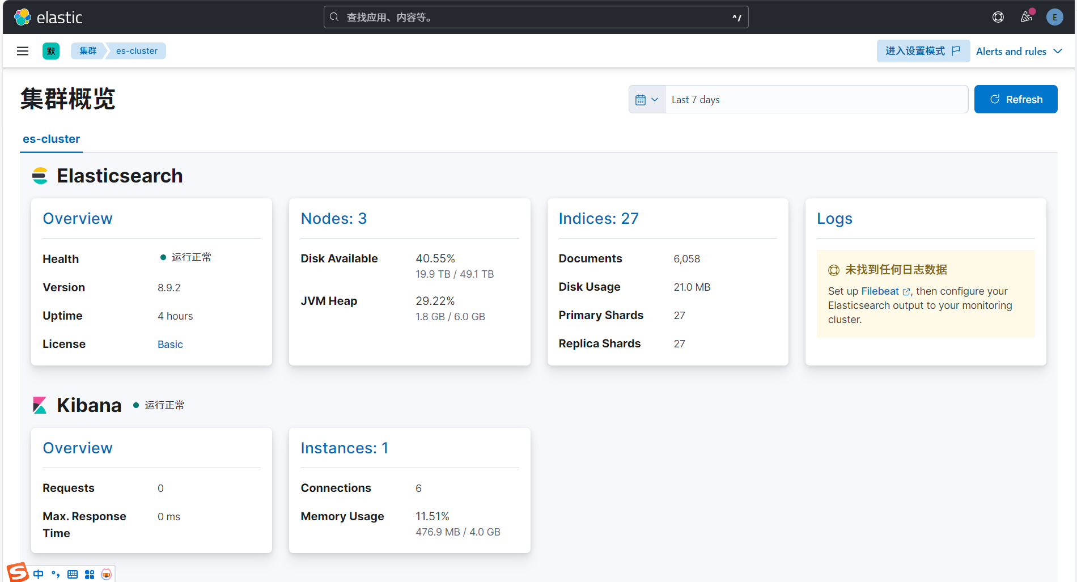Open the date quick menu calendar dropdown
The width and height of the screenshot is (1077, 582).
(x=647, y=100)
